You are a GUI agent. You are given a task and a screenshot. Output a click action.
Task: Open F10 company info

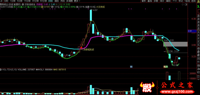(x=174, y=1)
